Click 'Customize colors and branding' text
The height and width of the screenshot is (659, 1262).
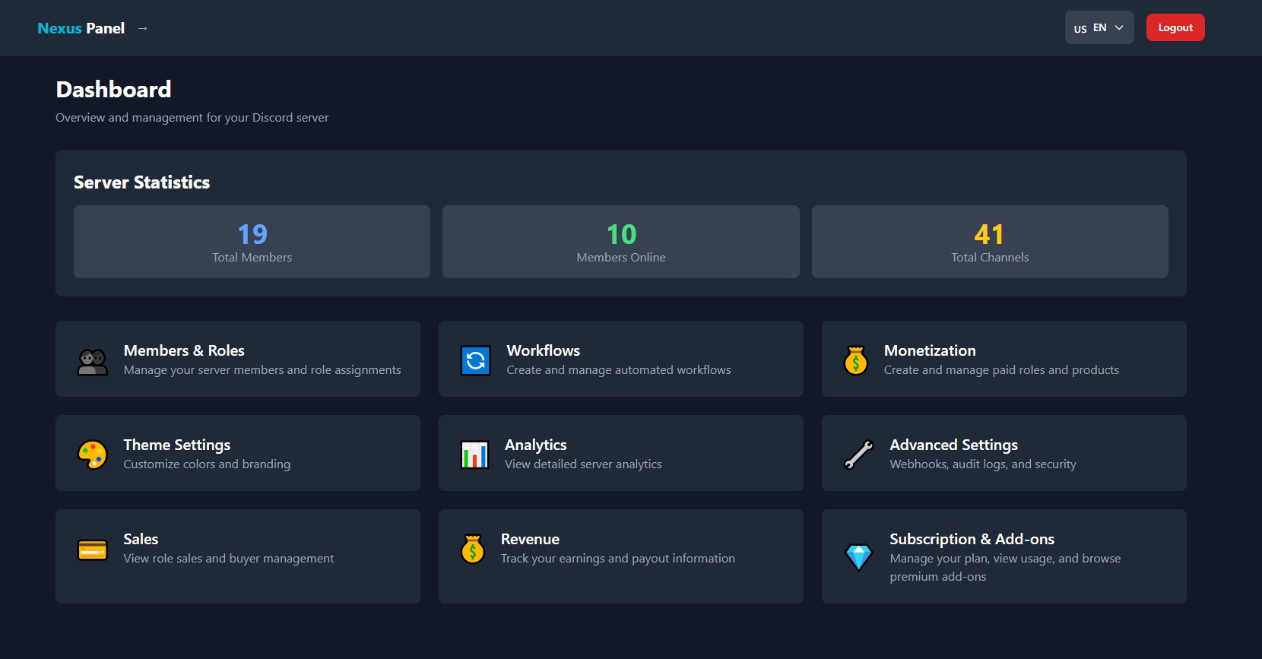coord(207,464)
